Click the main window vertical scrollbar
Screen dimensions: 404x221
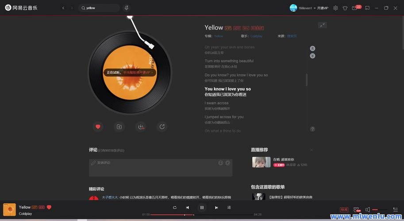[403, 32]
